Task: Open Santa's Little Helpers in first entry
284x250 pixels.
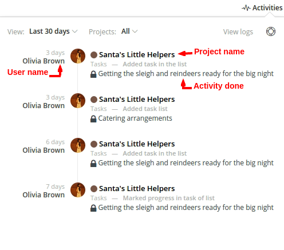Action: [137, 55]
